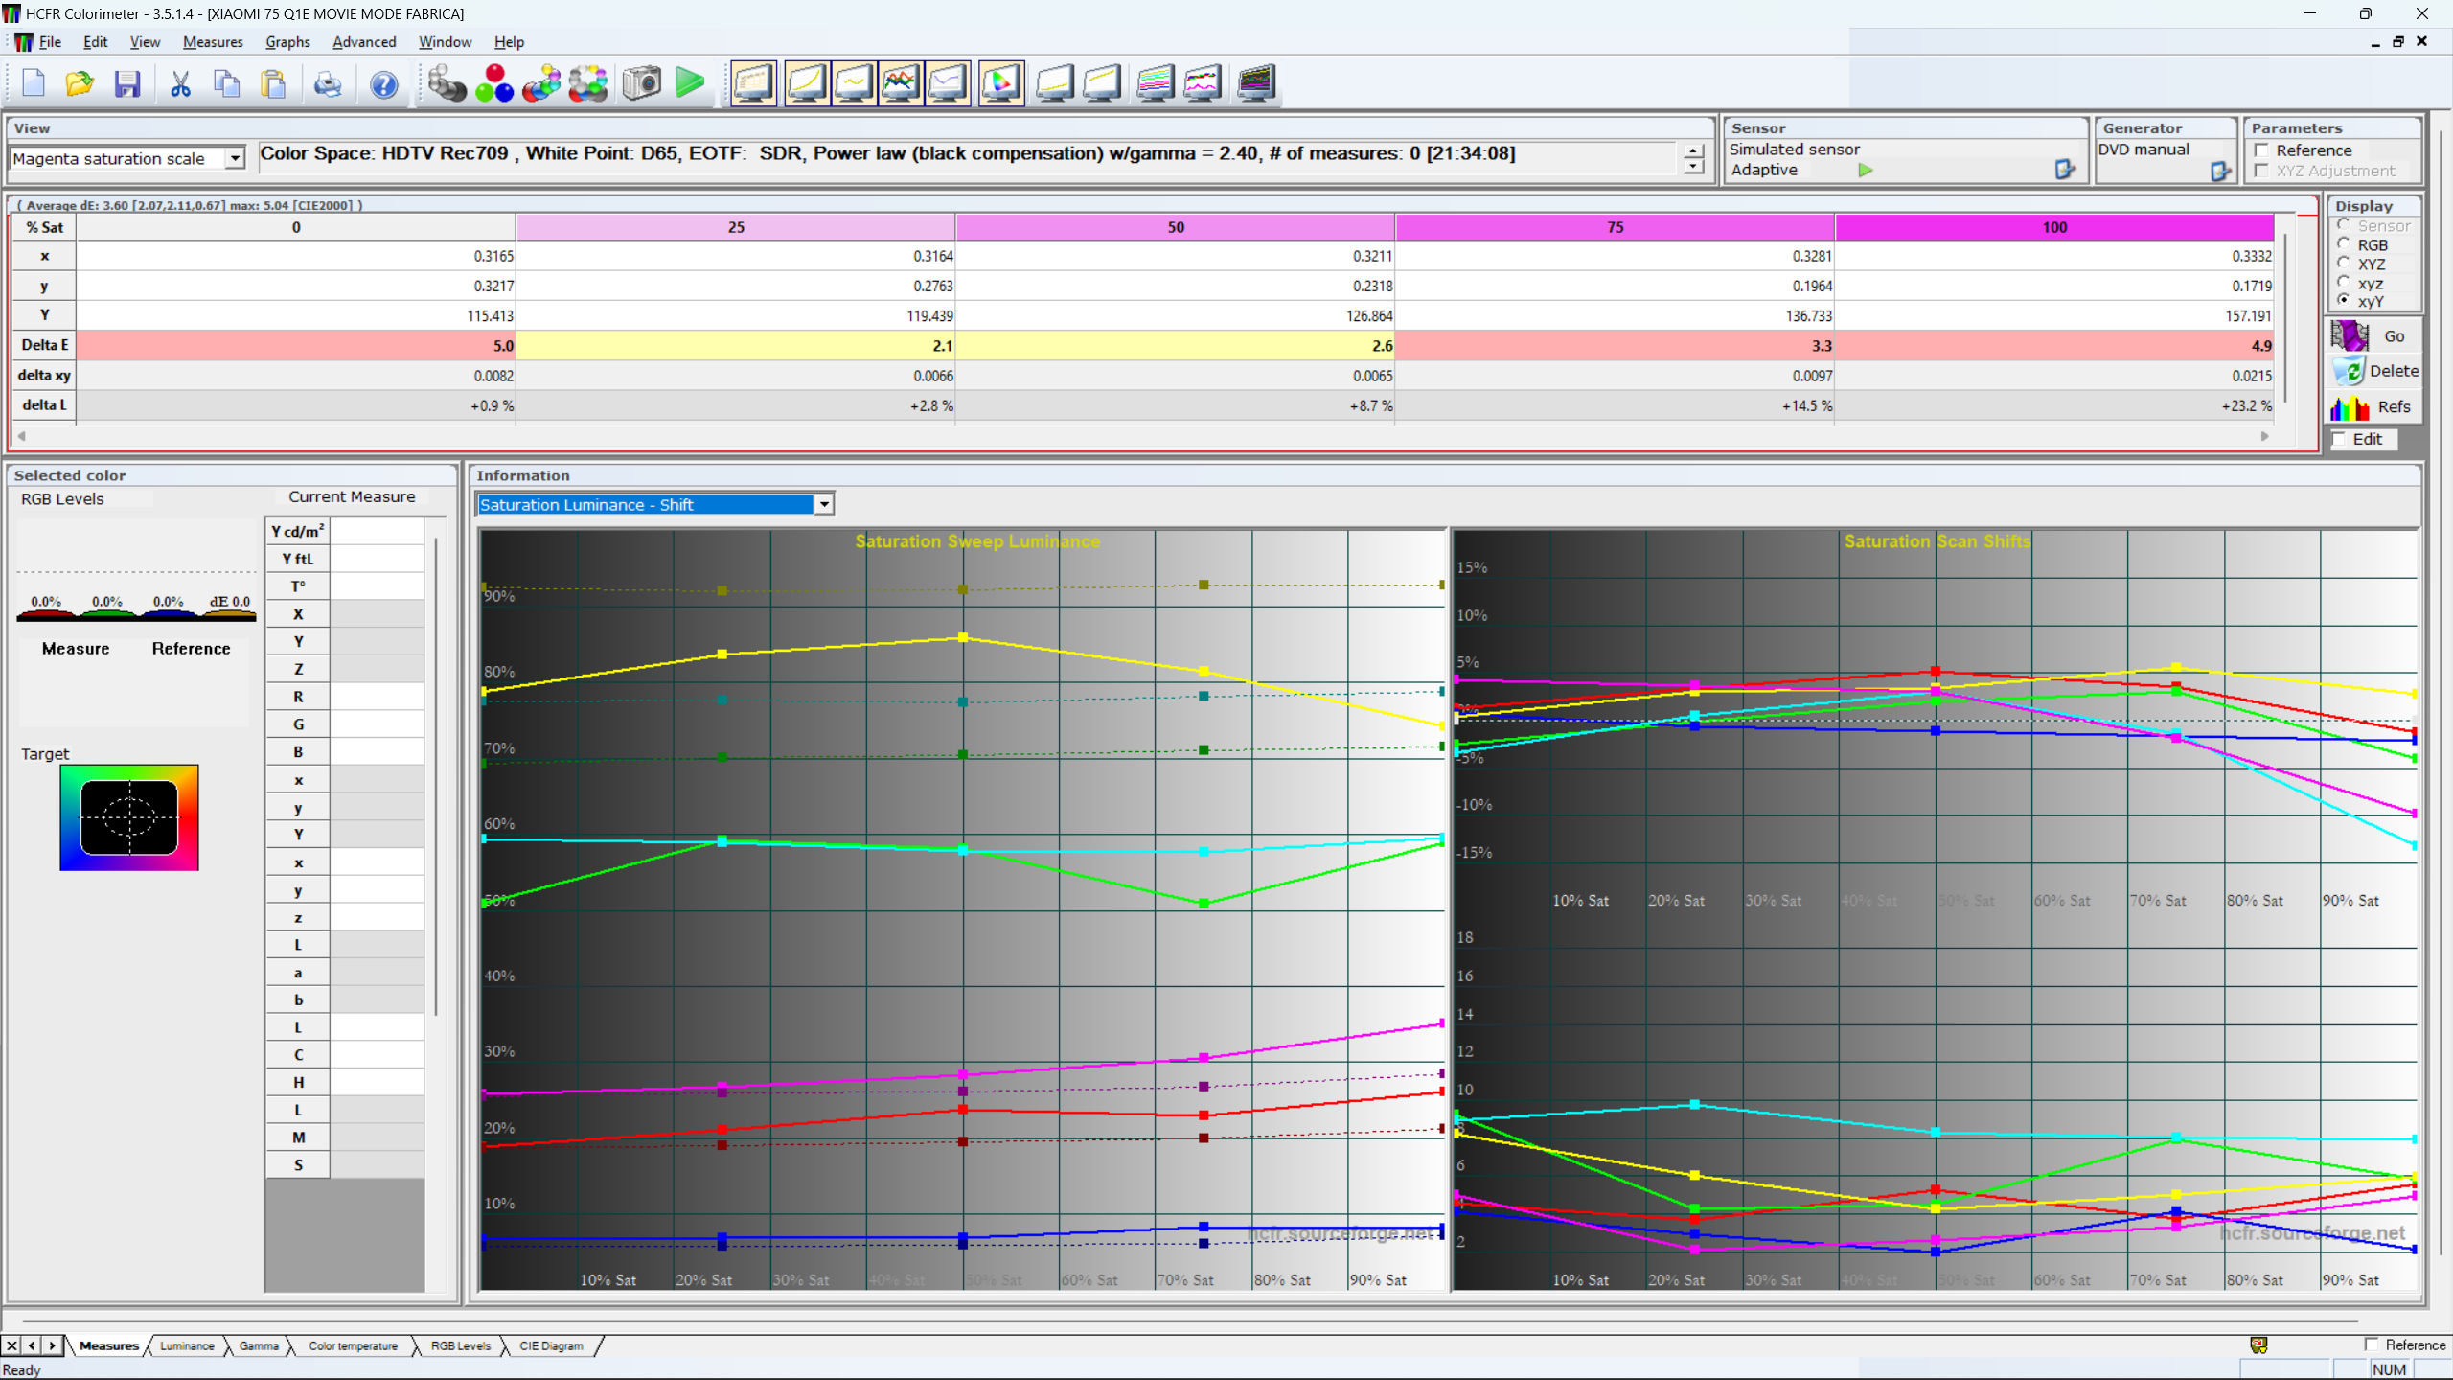
Task: Tick the Edit checkbox
Action: click(2341, 439)
